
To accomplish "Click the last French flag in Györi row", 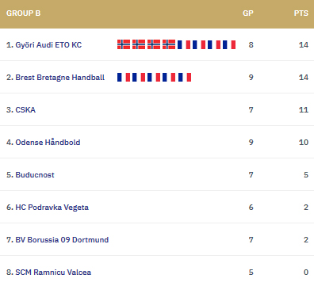I will 229,44.
